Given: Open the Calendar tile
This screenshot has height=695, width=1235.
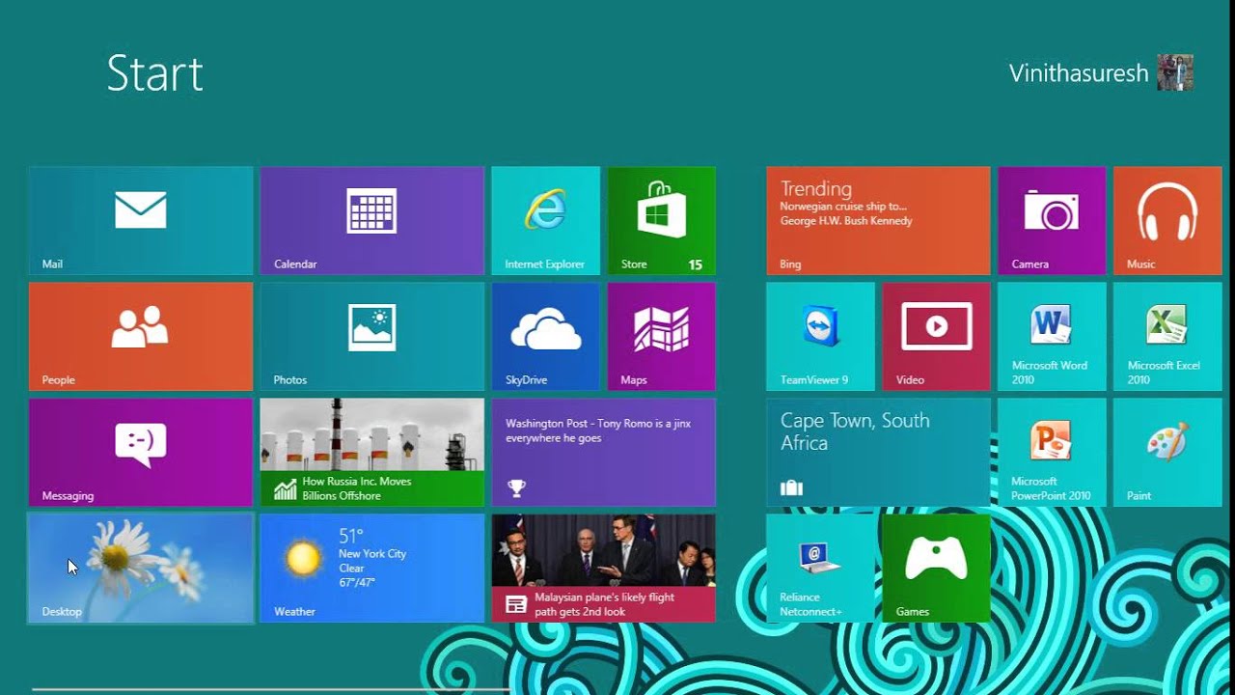Looking at the screenshot, I should 372,221.
